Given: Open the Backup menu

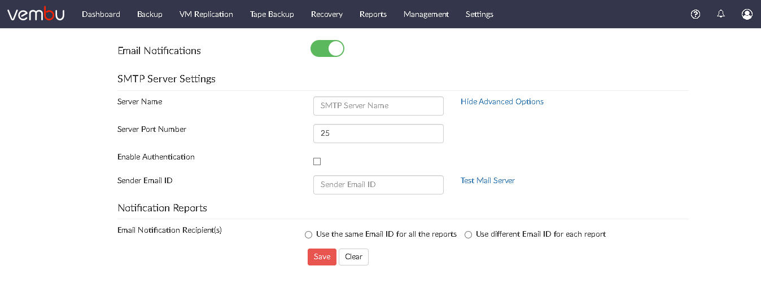Looking at the screenshot, I should coord(150,14).
